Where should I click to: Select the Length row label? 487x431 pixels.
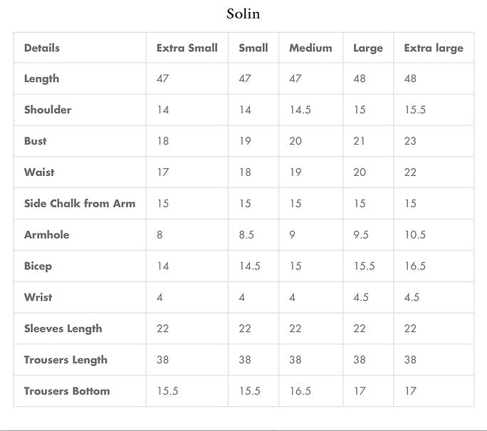tap(42, 78)
